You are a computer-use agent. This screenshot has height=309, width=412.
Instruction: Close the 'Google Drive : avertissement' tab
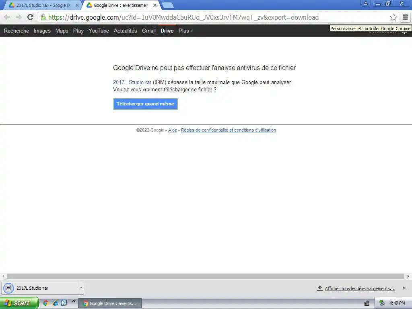(155, 5)
